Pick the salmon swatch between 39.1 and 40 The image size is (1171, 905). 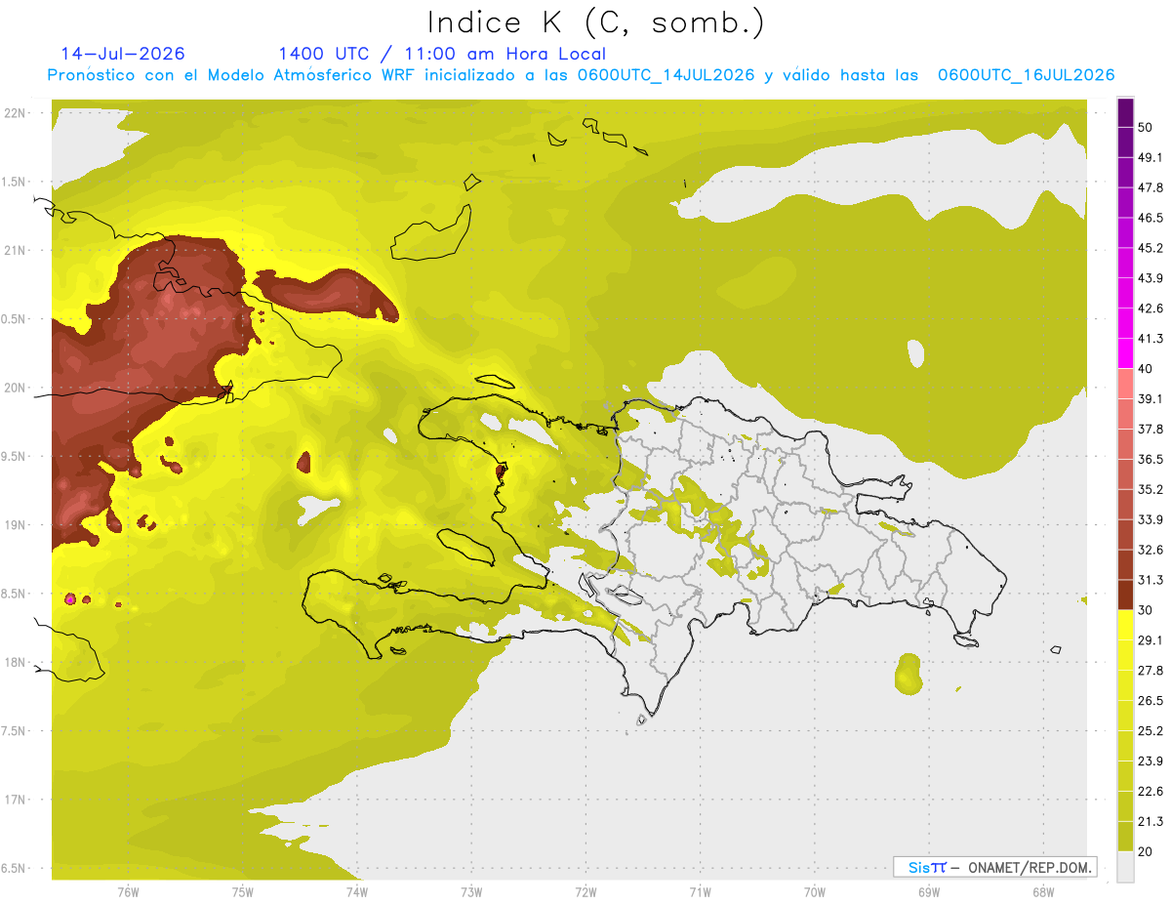(x=1125, y=384)
